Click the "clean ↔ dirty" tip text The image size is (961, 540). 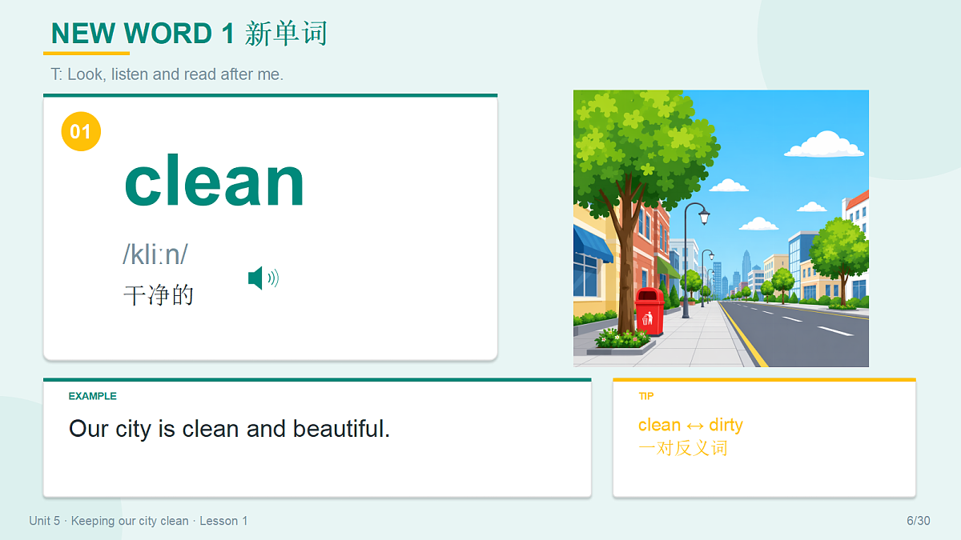coord(690,425)
